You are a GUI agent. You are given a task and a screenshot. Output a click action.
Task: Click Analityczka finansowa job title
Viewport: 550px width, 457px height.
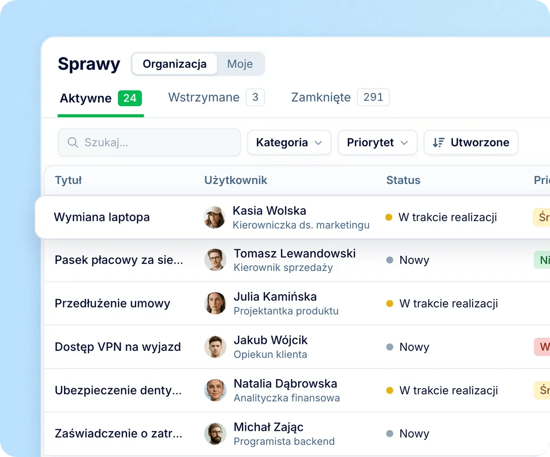coord(287,398)
